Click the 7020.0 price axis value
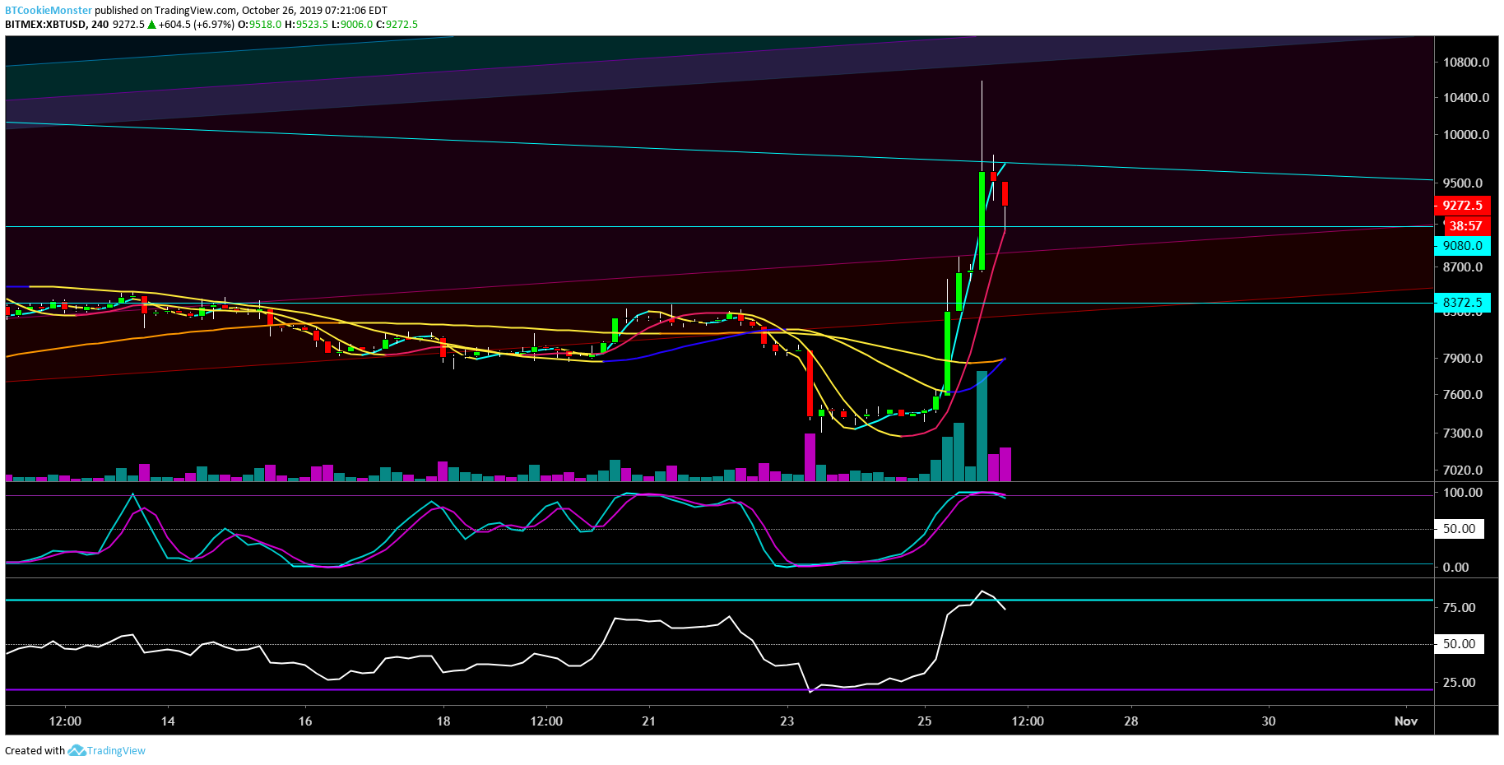The image size is (1504, 765). (1463, 471)
